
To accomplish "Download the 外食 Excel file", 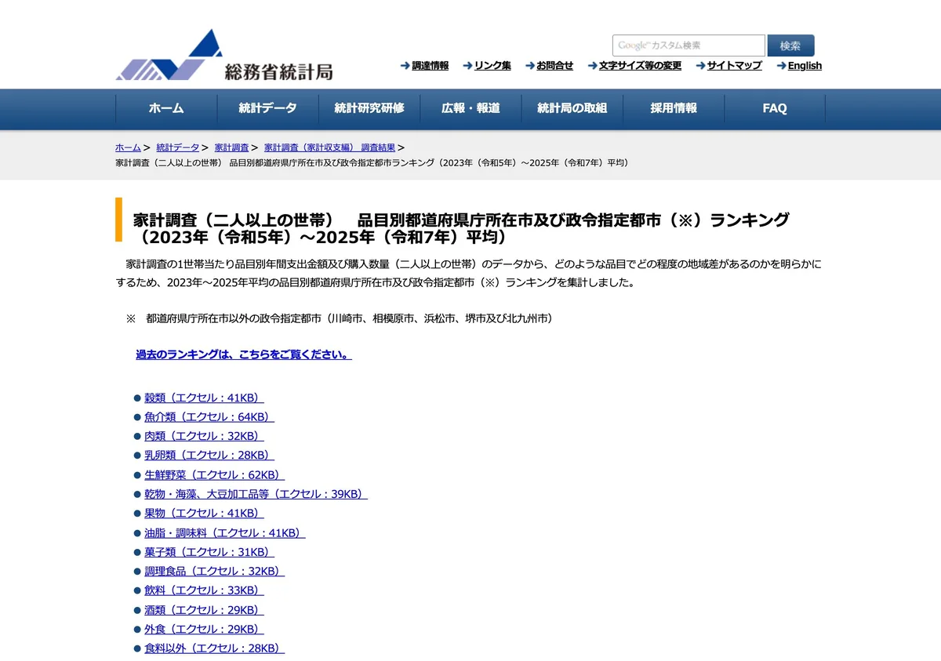I will pos(204,629).
